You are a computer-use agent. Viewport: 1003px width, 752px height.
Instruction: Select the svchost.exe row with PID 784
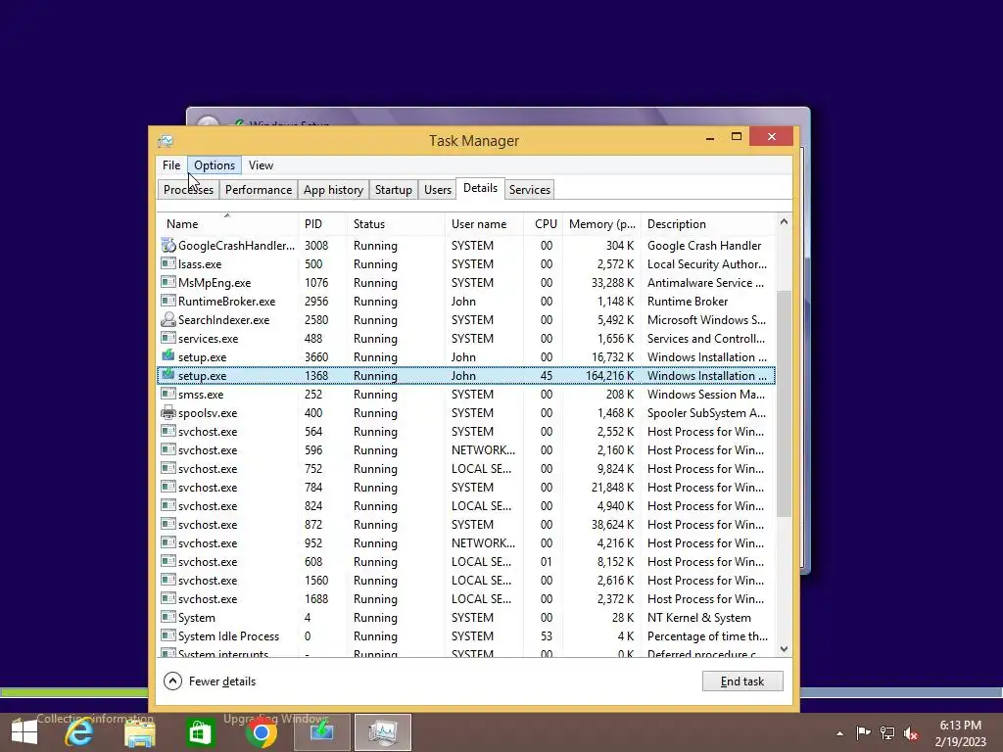click(465, 487)
